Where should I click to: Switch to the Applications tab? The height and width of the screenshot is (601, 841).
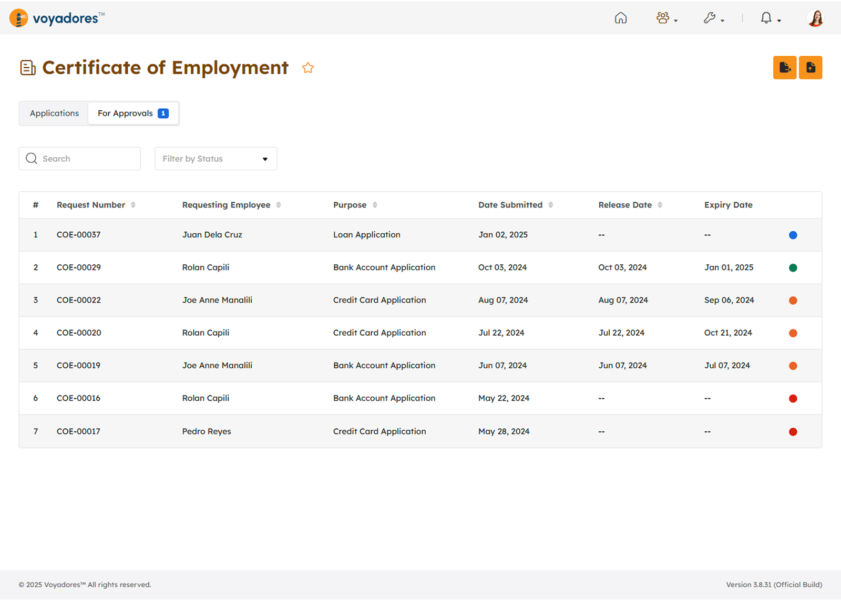click(x=54, y=113)
